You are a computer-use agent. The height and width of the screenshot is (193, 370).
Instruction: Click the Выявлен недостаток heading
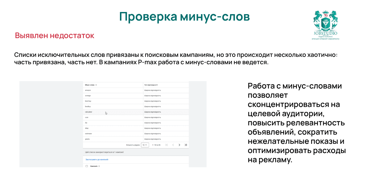(55, 36)
